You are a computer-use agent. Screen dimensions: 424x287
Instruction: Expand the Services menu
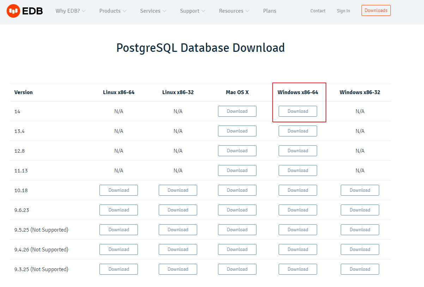coord(153,11)
